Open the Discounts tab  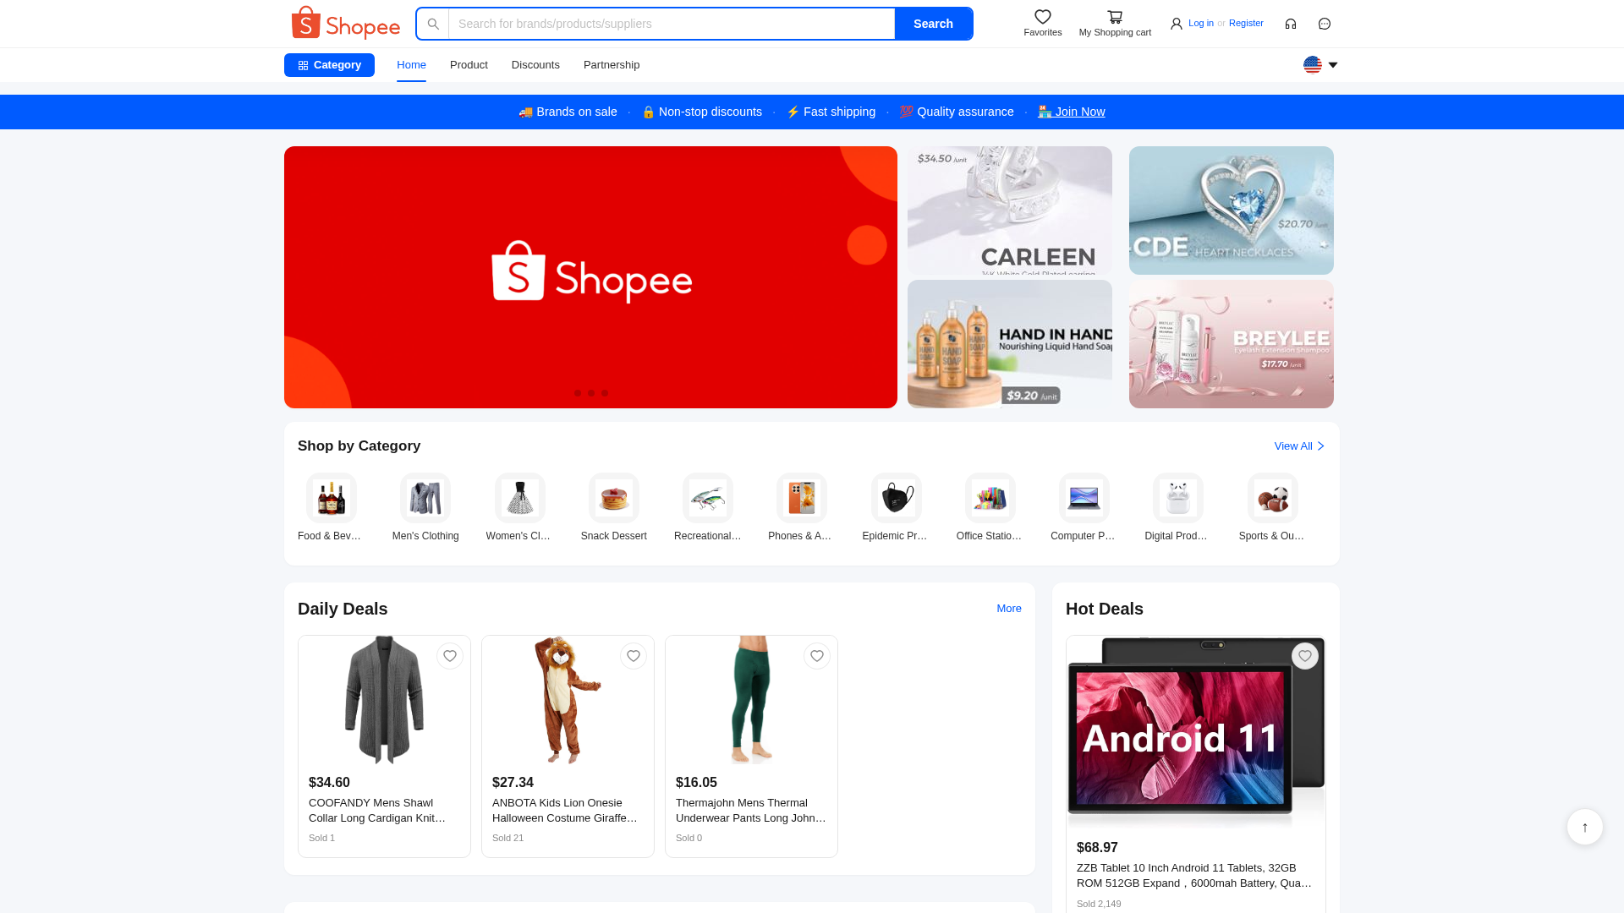(x=535, y=65)
